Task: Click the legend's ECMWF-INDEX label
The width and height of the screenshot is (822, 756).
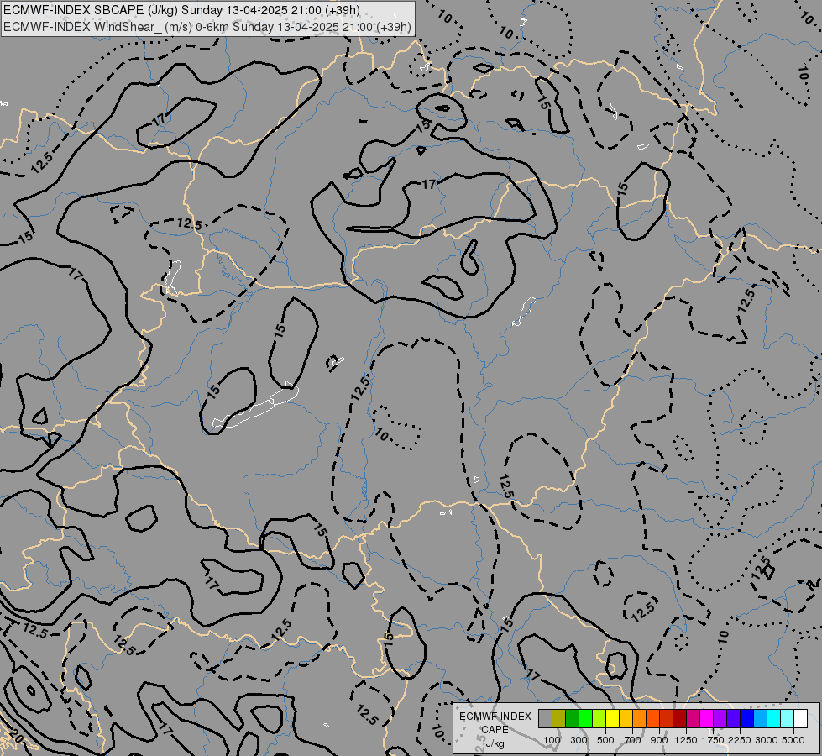Action: (495, 717)
